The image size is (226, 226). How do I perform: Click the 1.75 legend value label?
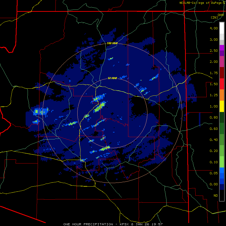point(214,73)
